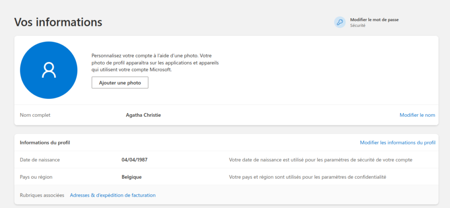Click the birth date security description text

[x=320, y=160]
